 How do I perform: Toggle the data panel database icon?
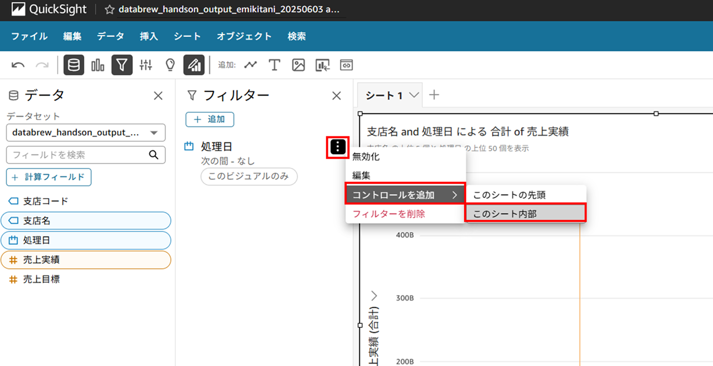pyautogui.click(x=74, y=65)
